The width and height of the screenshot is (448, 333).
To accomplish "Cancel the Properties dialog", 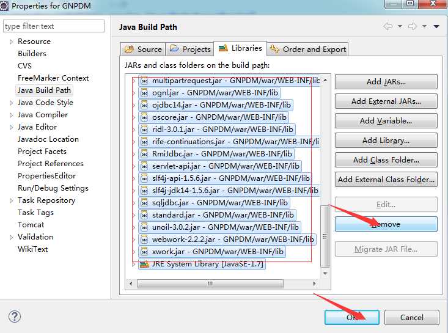I will 412,318.
